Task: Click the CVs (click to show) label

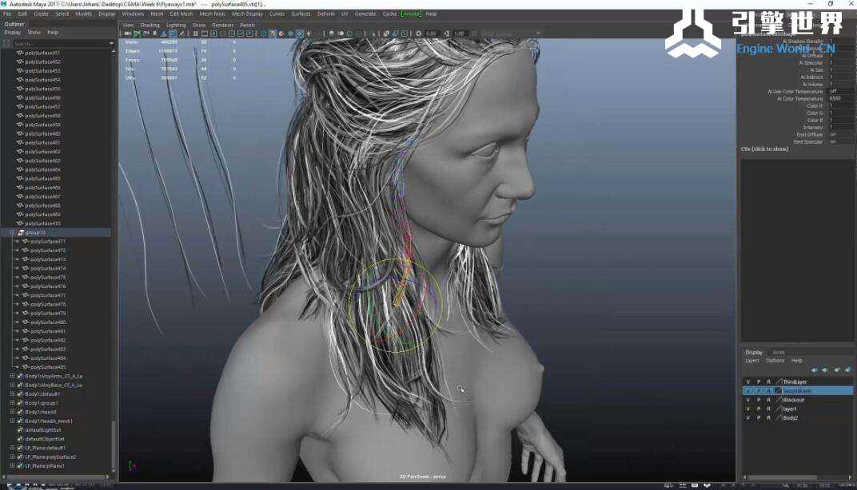Action: pyautogui.click(x=764, y=149)
